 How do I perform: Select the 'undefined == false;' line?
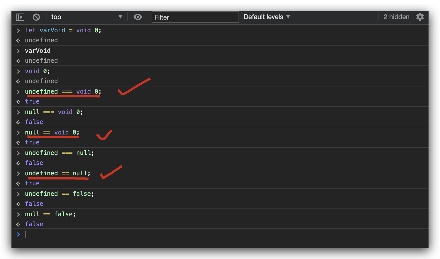coord(59,194)
